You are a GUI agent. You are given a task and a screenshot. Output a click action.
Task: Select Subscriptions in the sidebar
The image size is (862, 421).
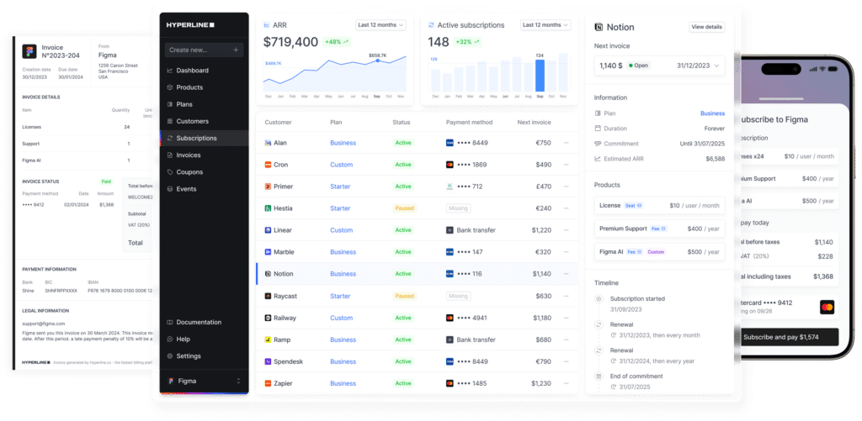tap(204, 139)
